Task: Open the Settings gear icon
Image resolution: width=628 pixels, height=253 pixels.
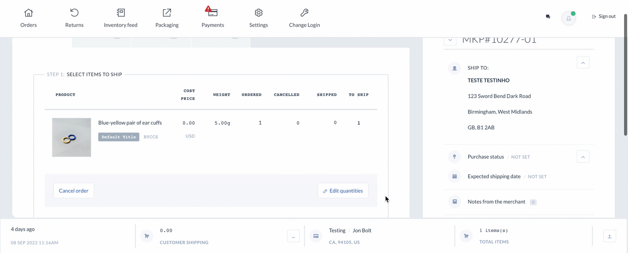Action: pos(259,13)
